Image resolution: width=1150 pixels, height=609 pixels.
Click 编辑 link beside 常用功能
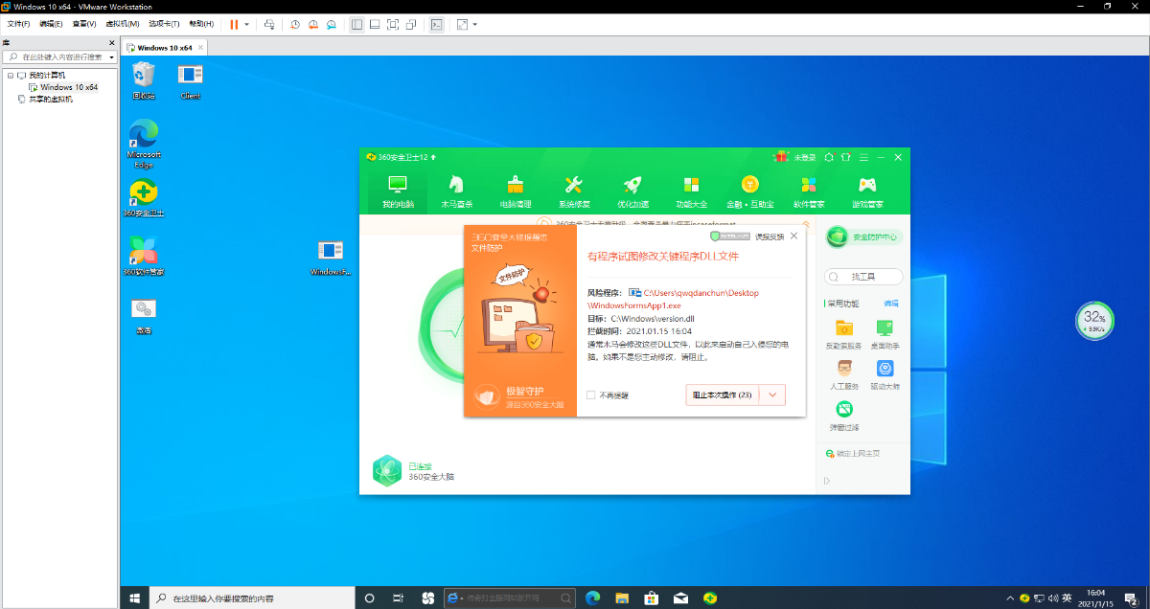pos(891,304)
